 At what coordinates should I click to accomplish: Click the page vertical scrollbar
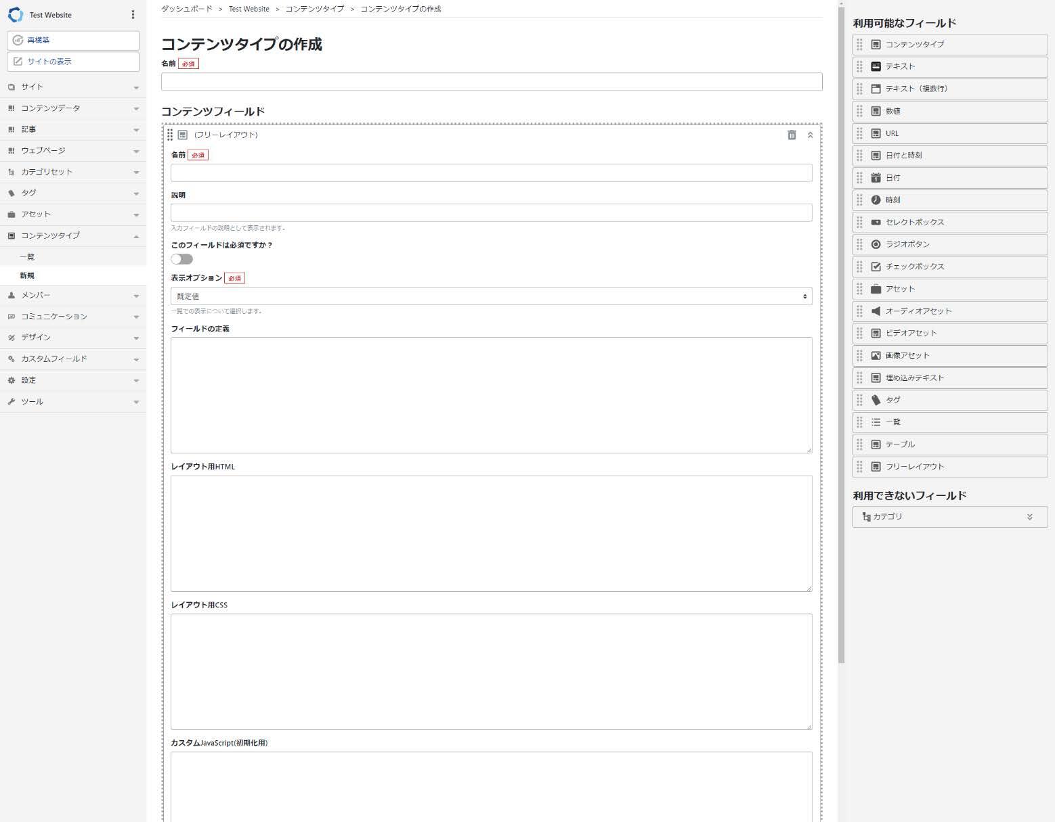[842, 335]
